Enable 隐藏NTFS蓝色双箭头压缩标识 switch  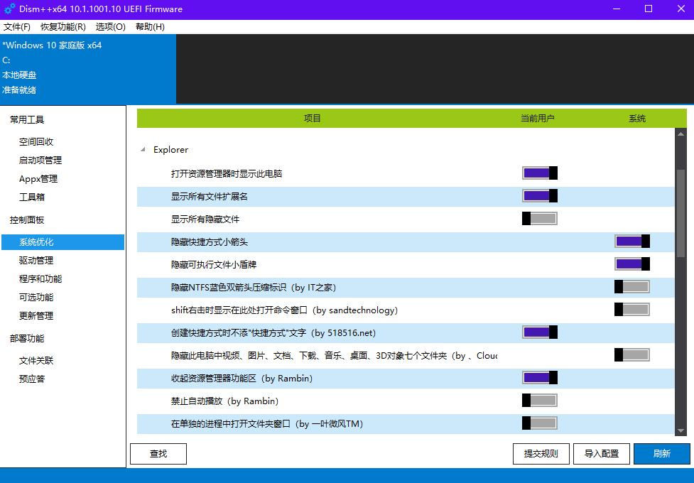tap(632, 287)
